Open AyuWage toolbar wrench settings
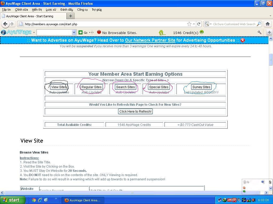The width and height of the screenshot is (273, 204). coord(259,32)
